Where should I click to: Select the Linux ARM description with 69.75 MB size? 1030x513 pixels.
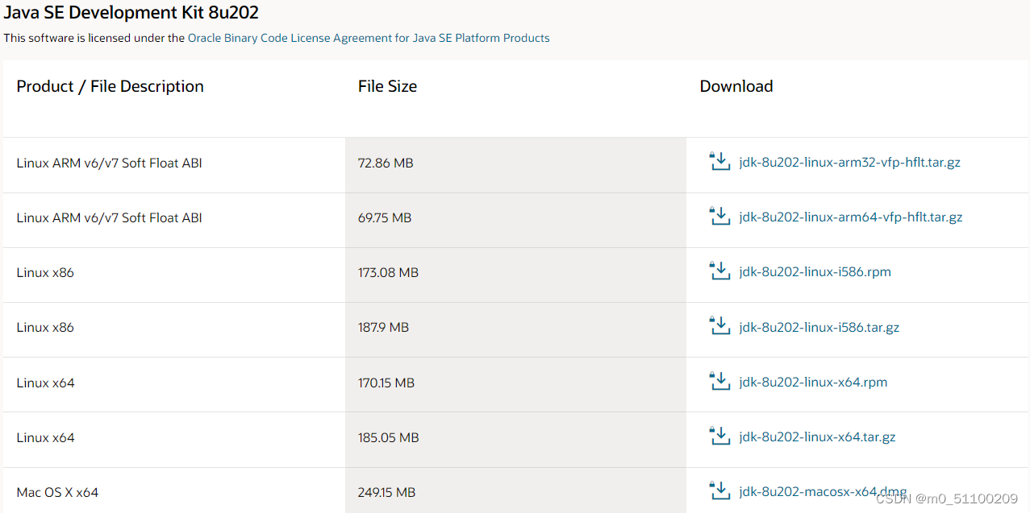(110, 217)
